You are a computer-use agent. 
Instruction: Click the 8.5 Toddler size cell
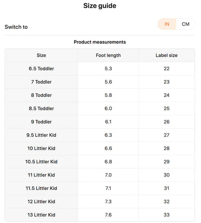[x=41, y=109]
